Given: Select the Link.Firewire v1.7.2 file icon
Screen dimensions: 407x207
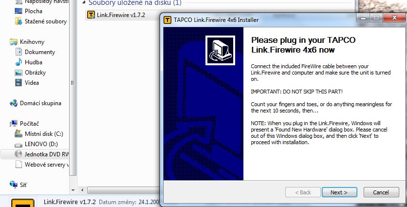Looking at the screenshot, I should click(x=91, y=15).
